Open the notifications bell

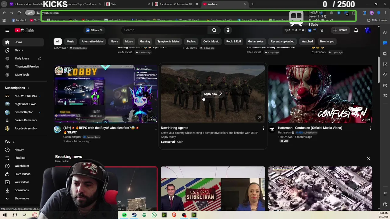356,30
